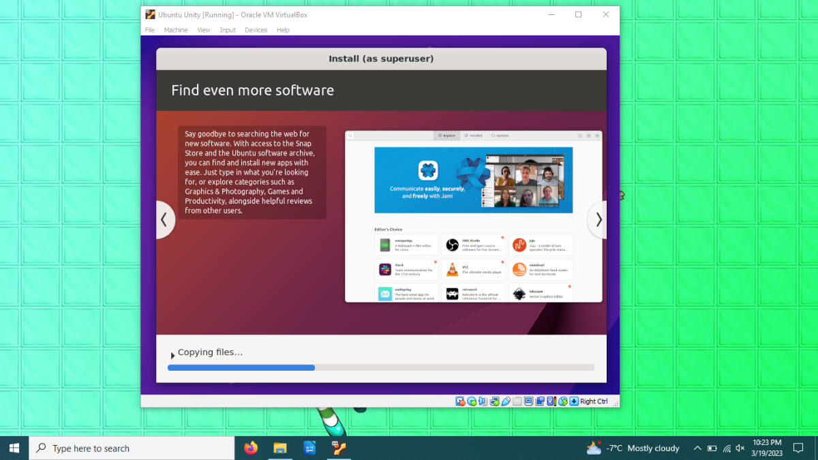The image size is (818, 460).
Task: Click the mouse integration status icon
Action: pyautogui.click(x=563, y=401)
